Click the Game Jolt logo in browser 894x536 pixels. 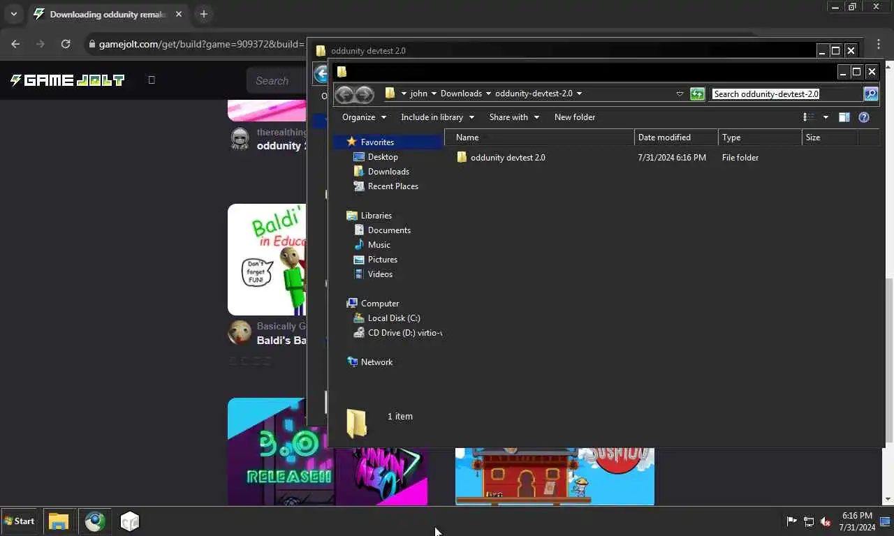click(67, 80)
